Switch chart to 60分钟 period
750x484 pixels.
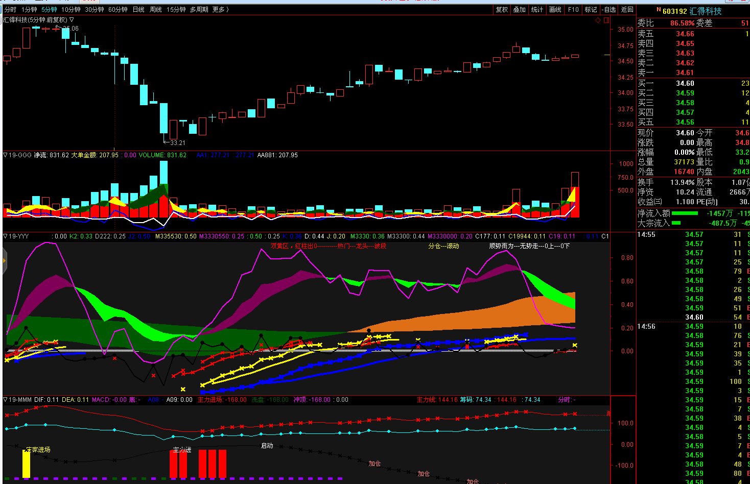[x=118, y=10]
